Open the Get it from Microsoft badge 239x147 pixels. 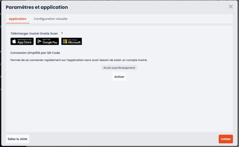pos(72,41)
